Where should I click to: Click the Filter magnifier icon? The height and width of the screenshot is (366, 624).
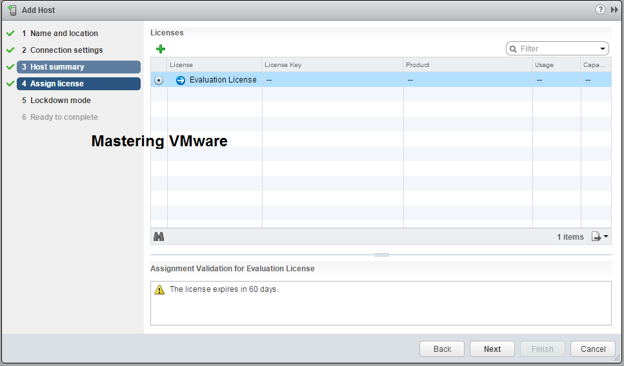pyautogui.click(x=514, y=49)
